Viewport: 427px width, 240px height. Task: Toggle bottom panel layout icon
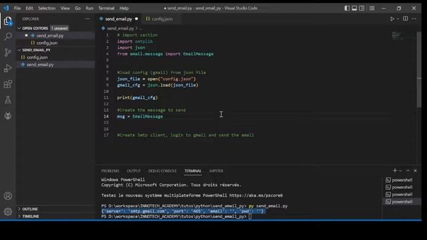pos(354,8)
